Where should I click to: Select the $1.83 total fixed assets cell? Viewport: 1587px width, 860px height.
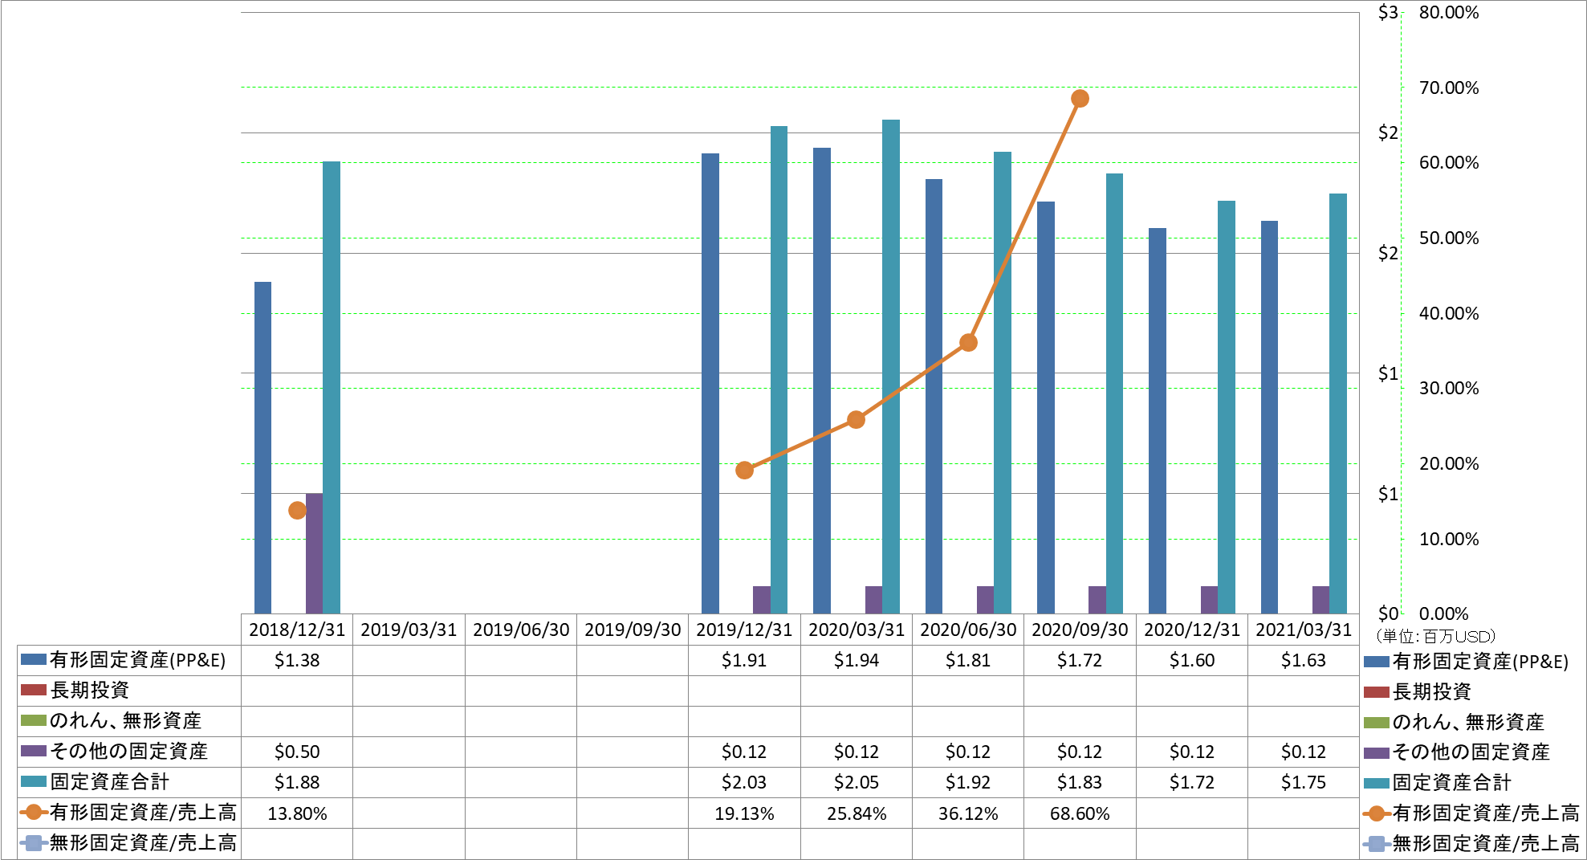click(1080, 782)
